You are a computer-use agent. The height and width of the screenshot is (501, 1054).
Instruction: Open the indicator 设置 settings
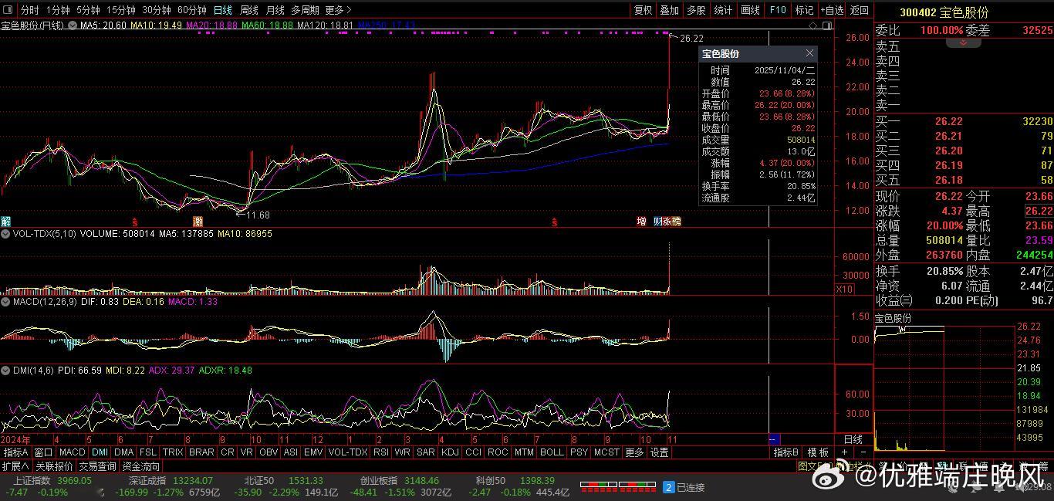pos(660,452)
